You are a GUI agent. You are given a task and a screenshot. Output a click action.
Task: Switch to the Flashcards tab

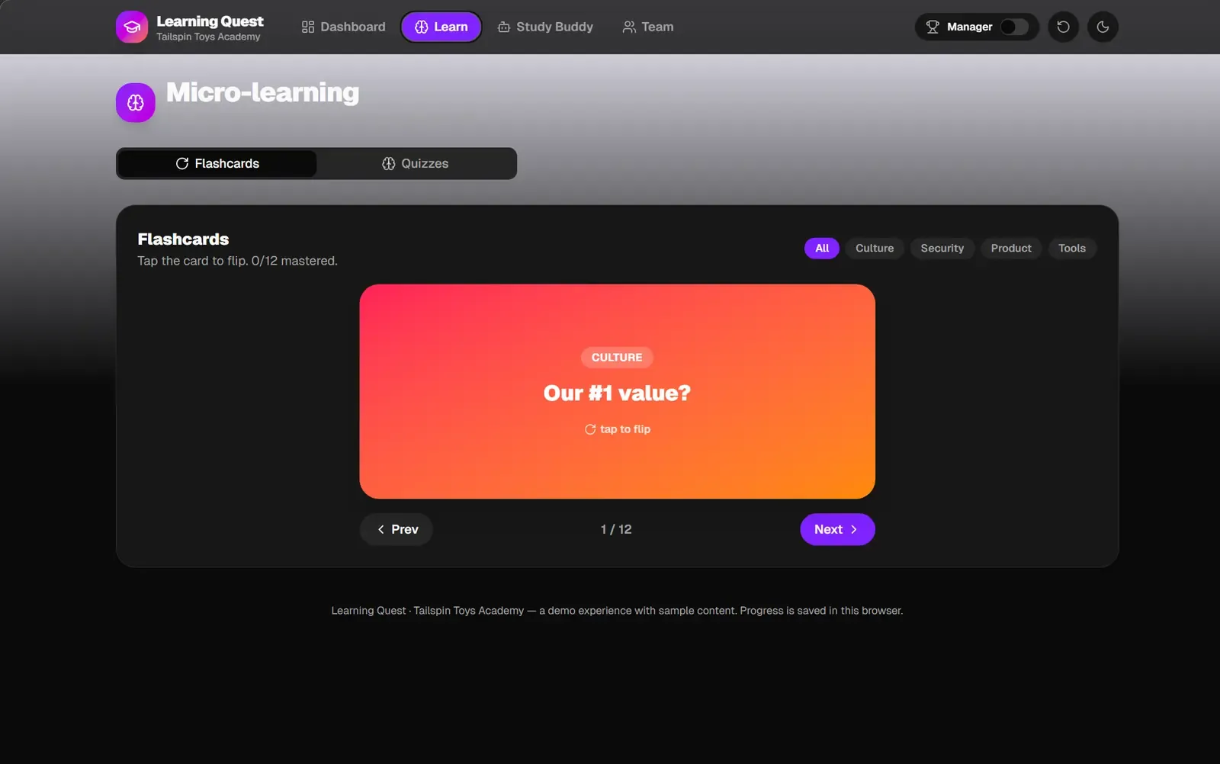[x=217, y=163]
